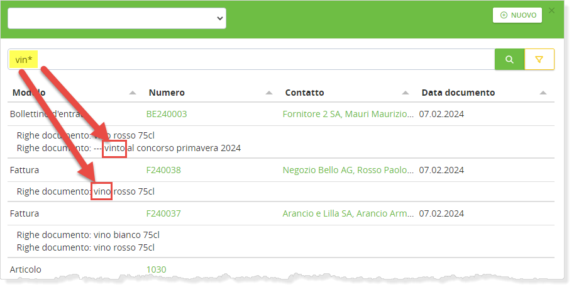Viewport: 574px width, 289px height.
Task: Open the empty dropdown at top left
Action: [117, 18]
